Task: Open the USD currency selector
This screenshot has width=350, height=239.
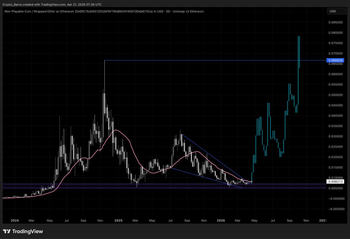Action: 336,11
